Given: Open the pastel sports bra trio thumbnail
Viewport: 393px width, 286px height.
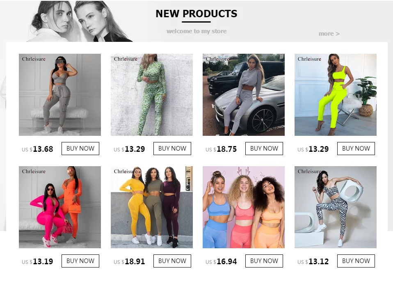Looking at the screenshot, I should (244, 207).
